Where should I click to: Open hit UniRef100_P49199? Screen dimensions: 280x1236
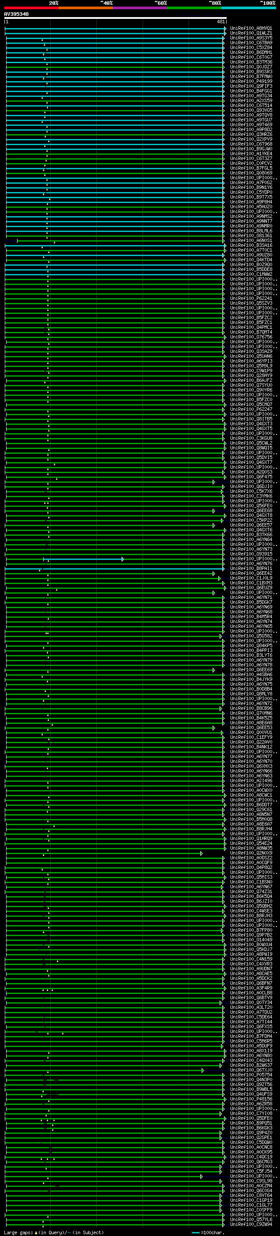tap(251, 81)
